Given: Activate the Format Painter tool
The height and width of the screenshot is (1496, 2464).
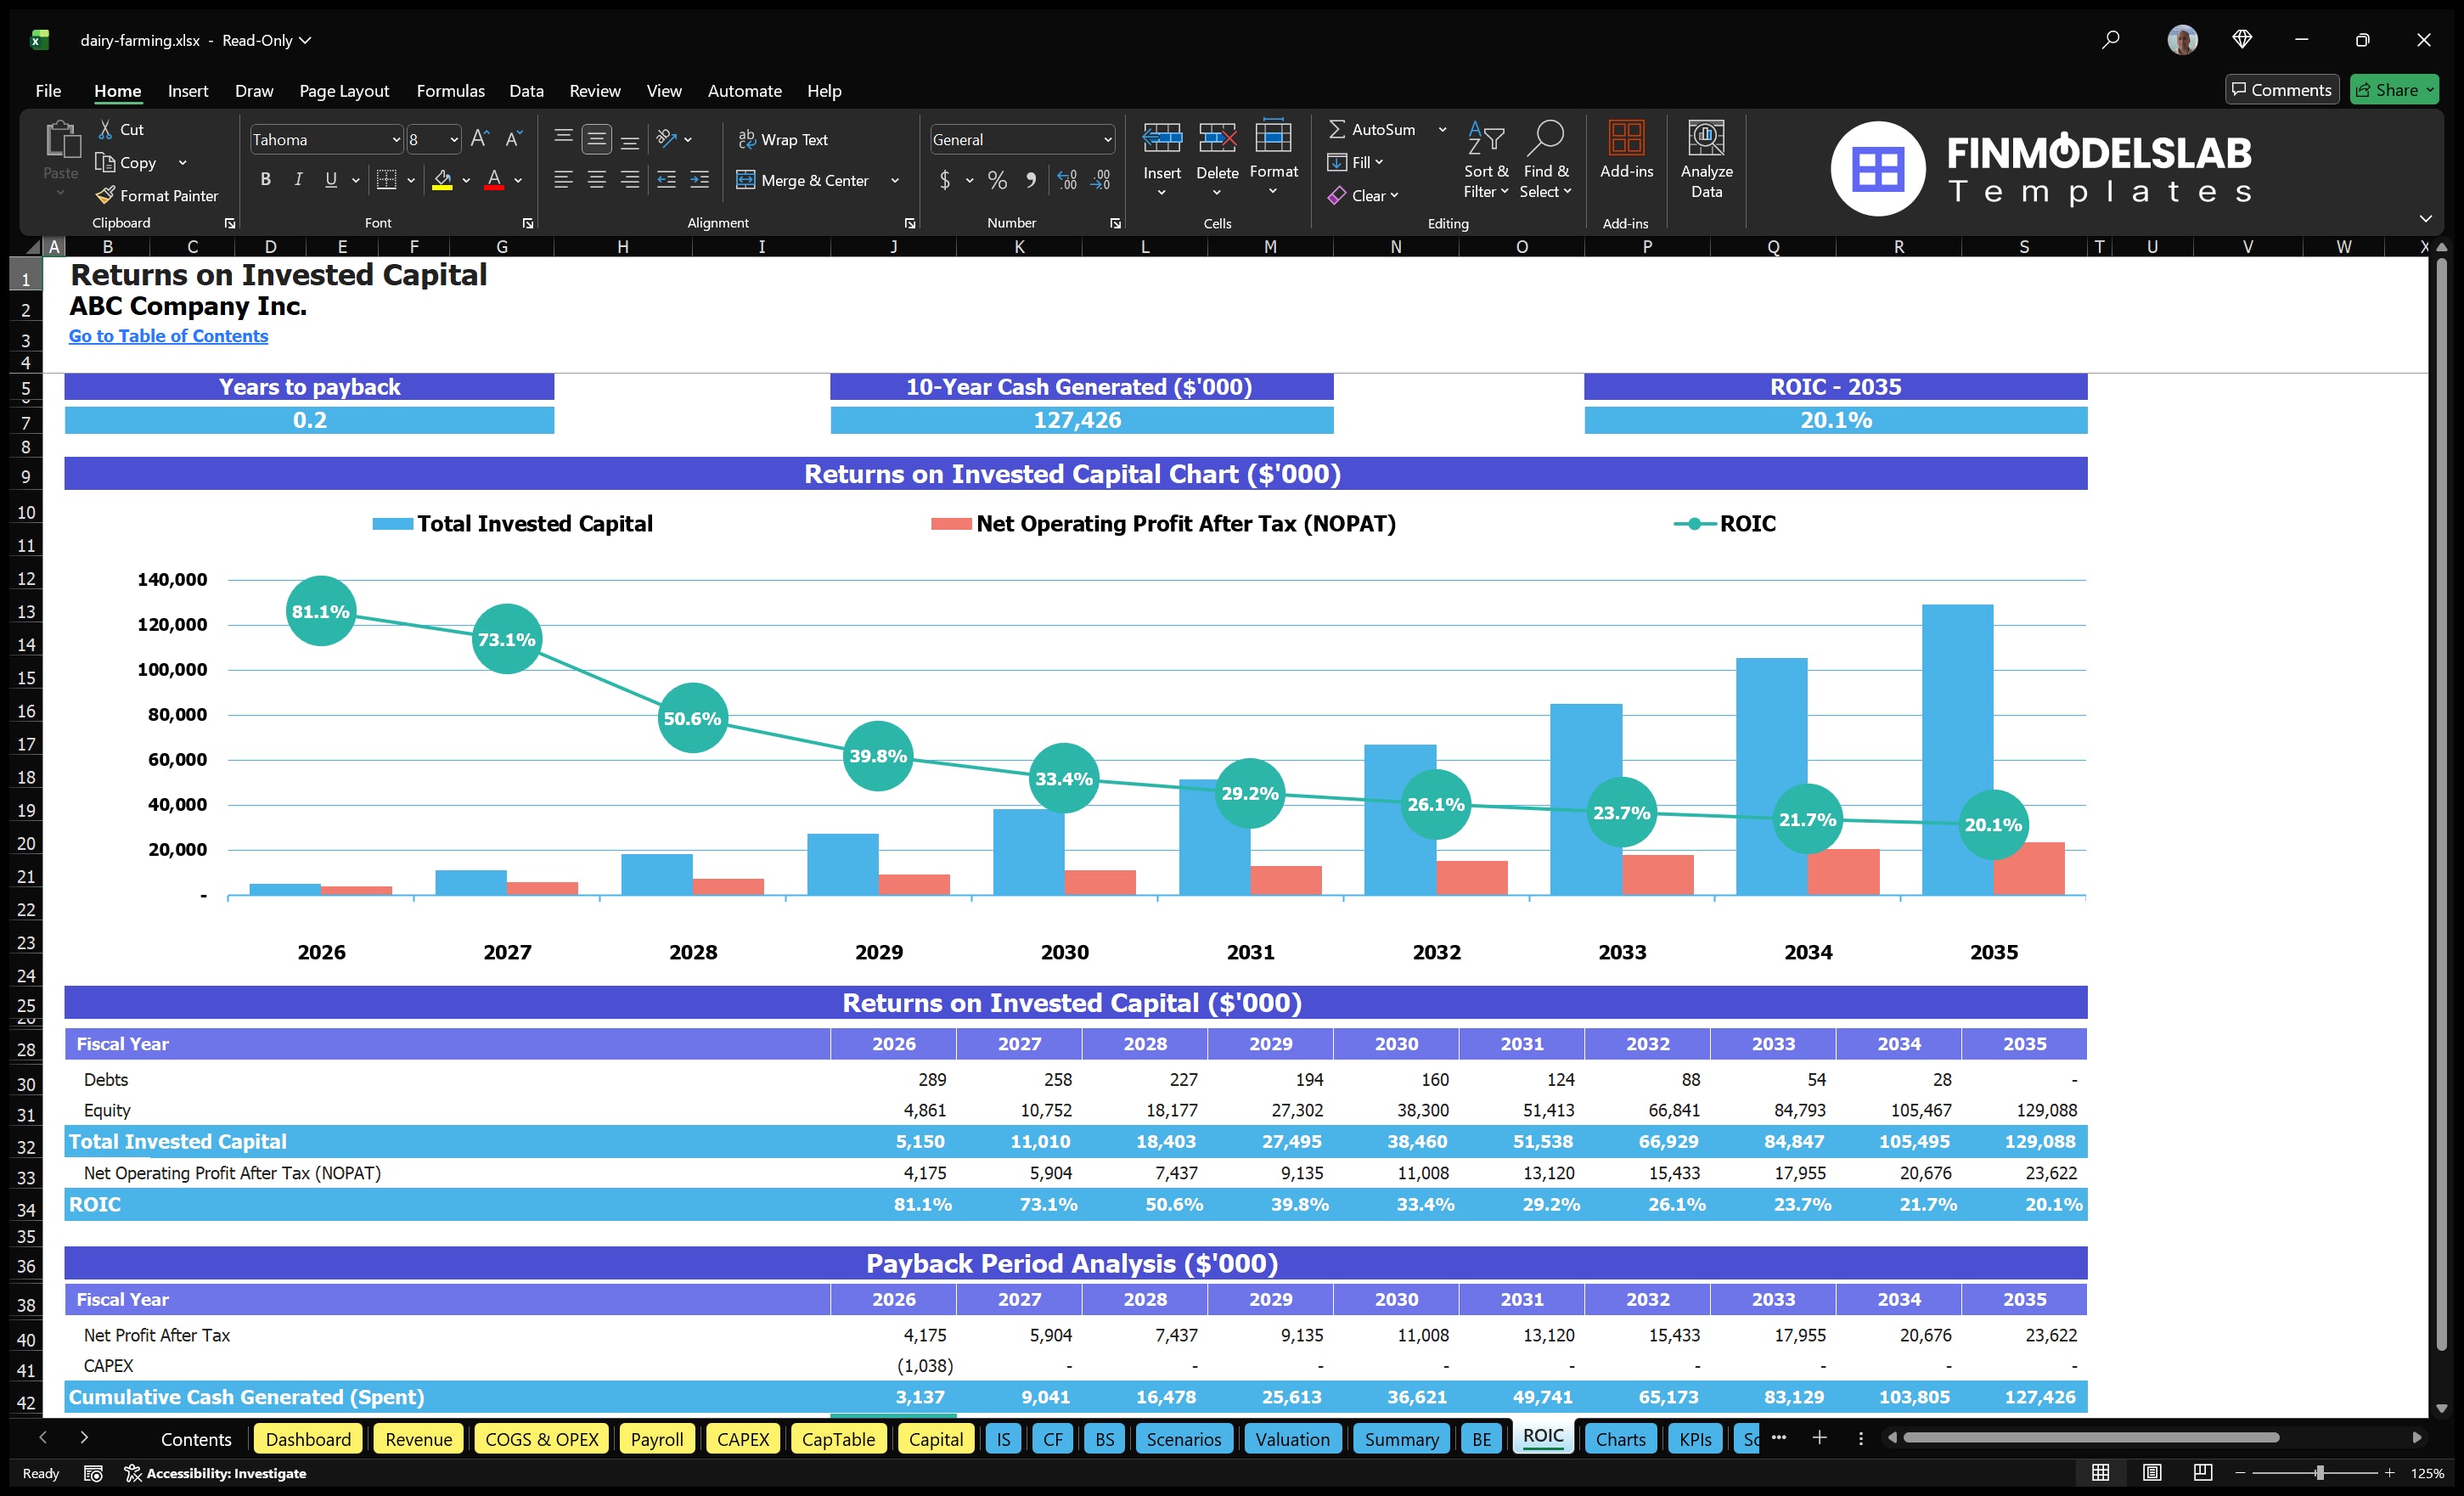Looking at the screenshot, I should point(157,195).
